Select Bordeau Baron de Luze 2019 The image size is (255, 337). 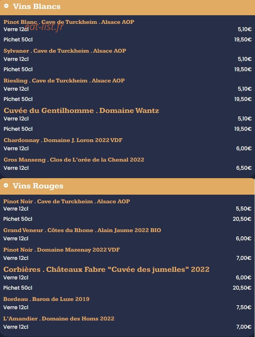tap(46, 299)
